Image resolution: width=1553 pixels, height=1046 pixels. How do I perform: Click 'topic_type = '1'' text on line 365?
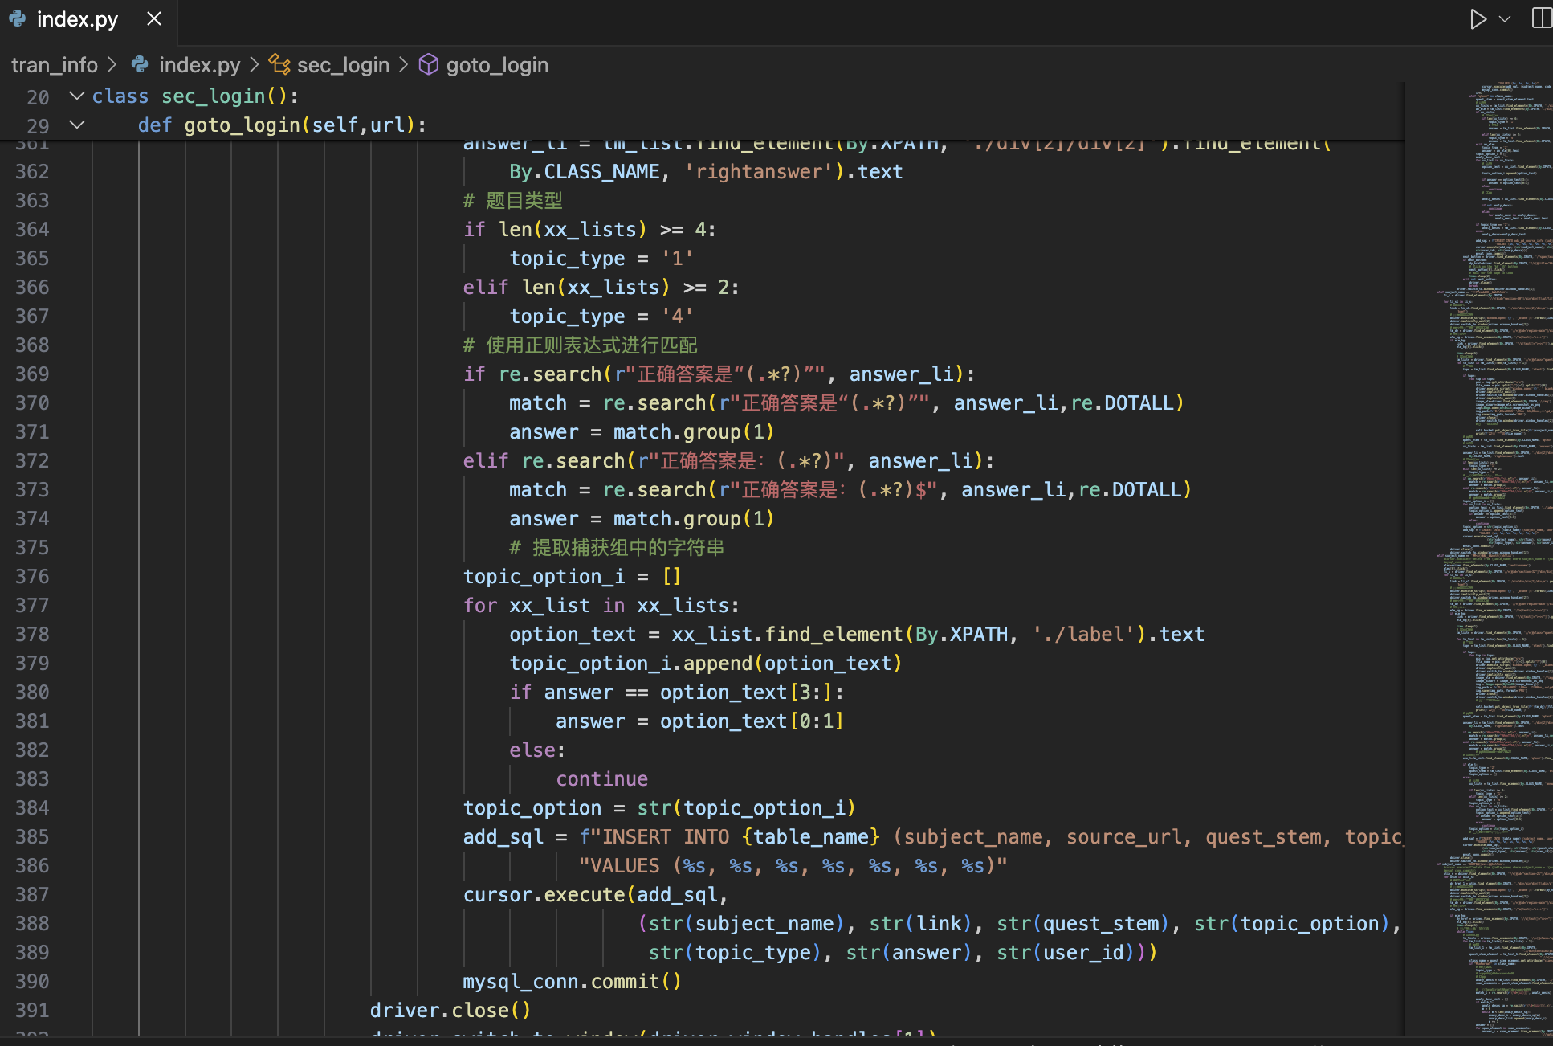tap(601, 259)
